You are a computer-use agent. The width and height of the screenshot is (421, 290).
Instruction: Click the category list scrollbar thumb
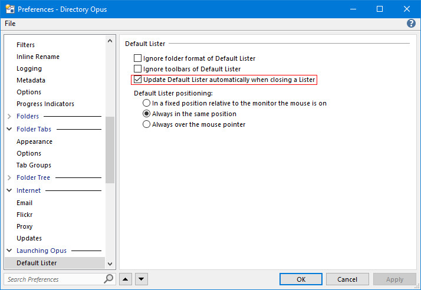coord(110,150)
